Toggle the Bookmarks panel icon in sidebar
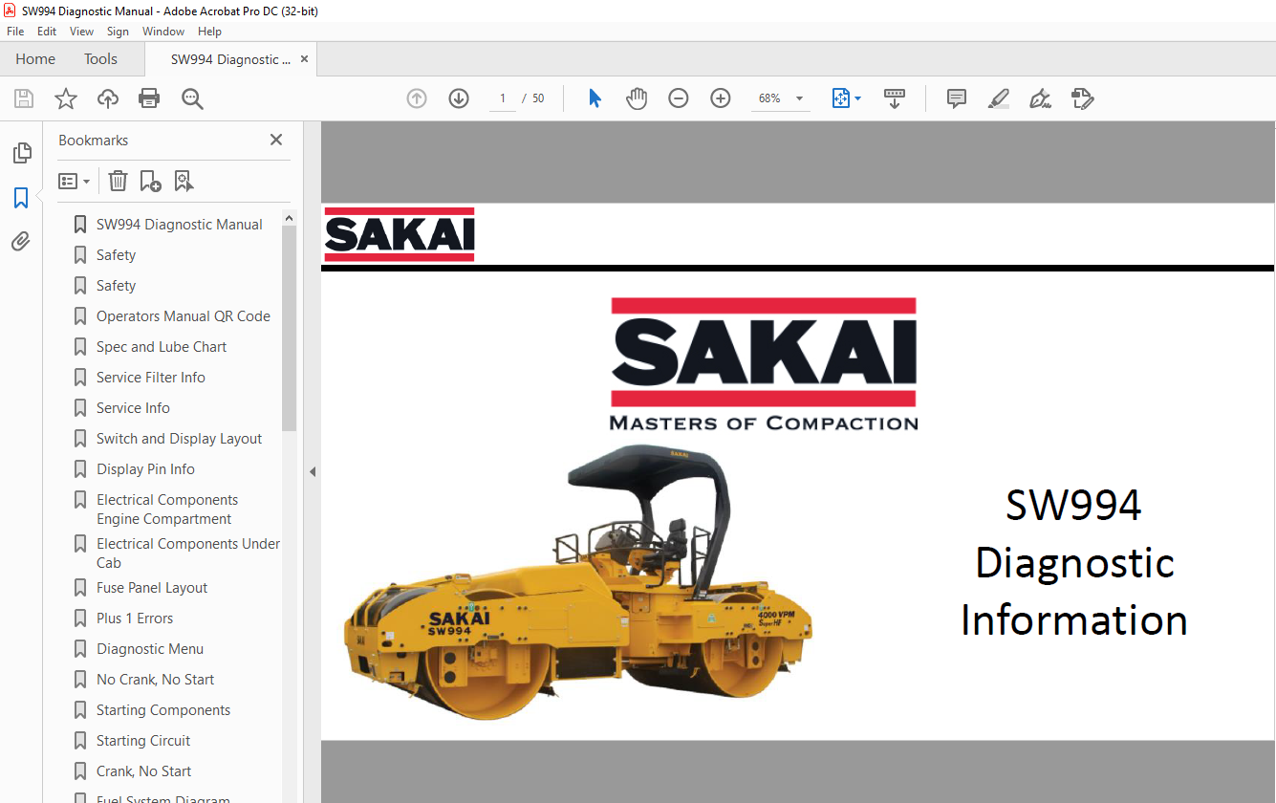Image resolution: width=1276 pixels, height=803 pixels. pyautogui.click(x=21, y=198)
